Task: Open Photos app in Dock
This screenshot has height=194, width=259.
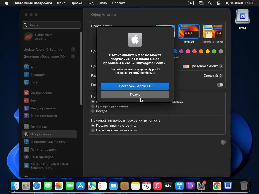Action: click(59, 186)
